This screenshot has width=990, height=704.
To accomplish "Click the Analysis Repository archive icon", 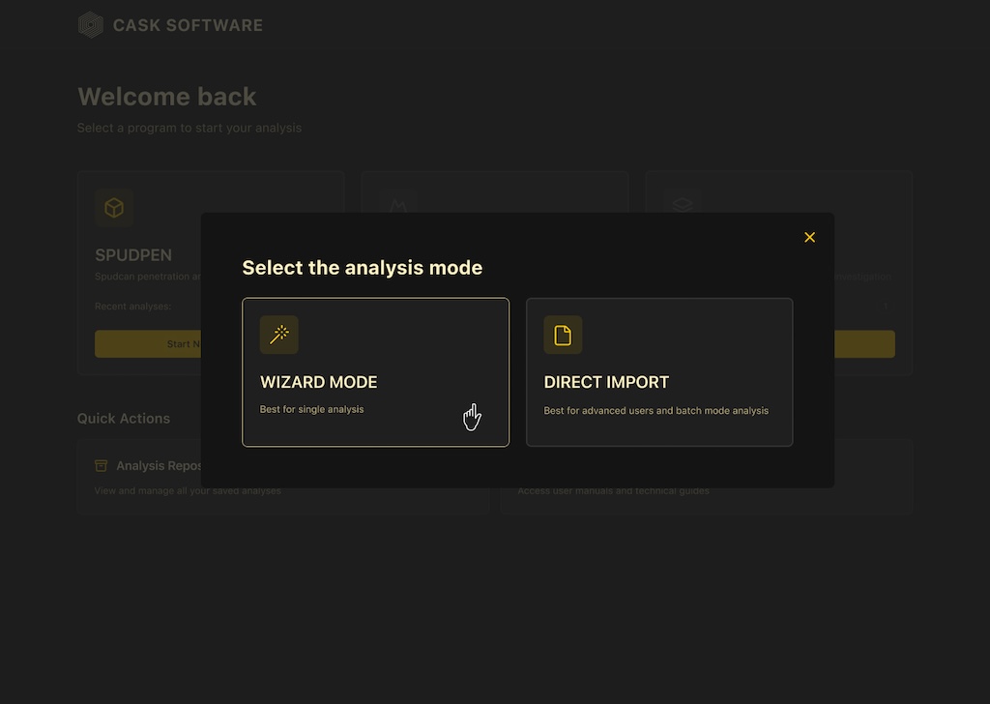I will coord(101,466).
